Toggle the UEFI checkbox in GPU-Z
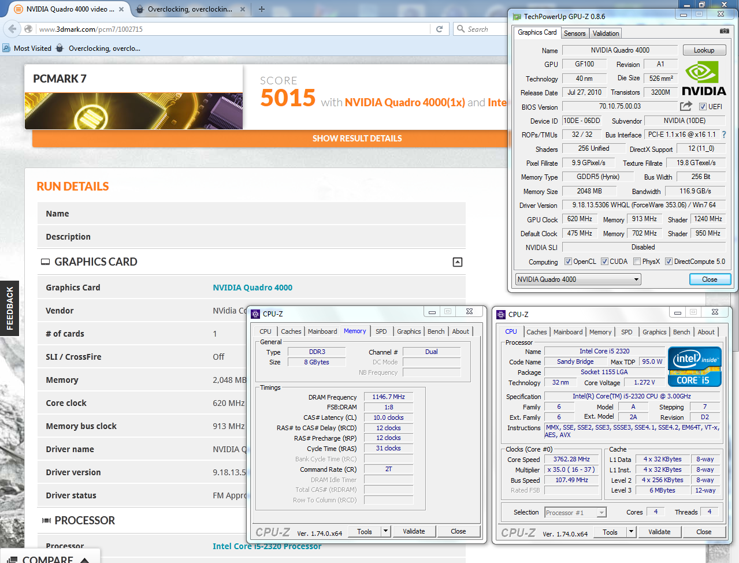The image size is (739, 563). (703, 107)
